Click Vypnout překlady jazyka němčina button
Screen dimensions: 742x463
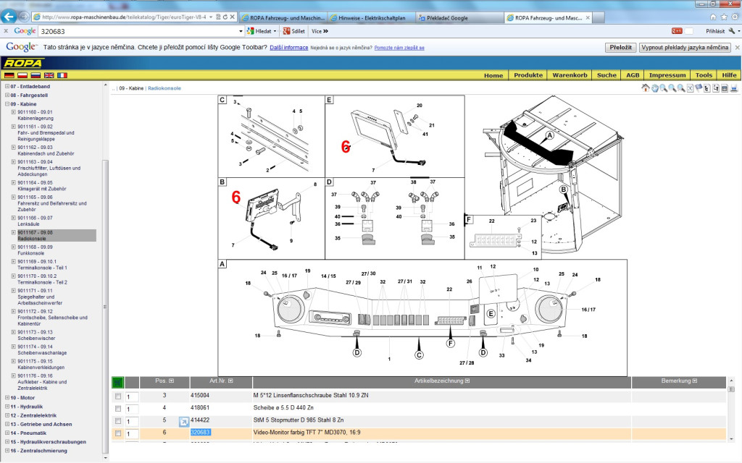pos(685,48)
